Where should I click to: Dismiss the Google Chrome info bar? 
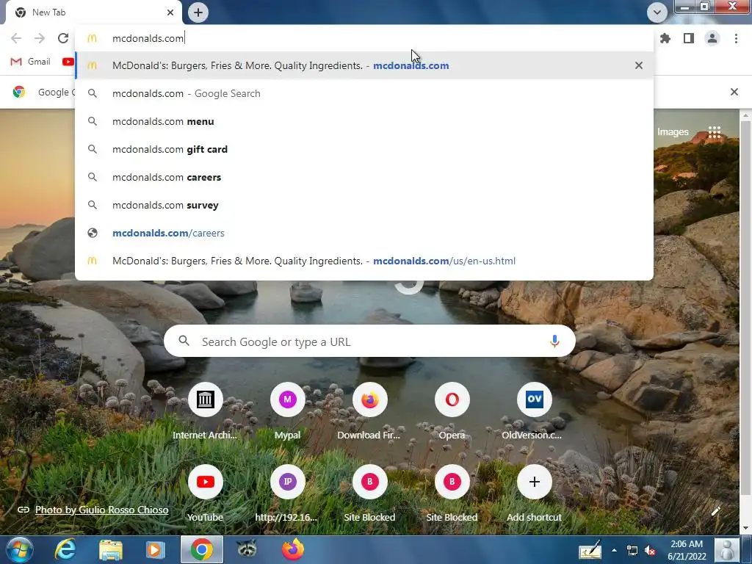tap(734, 92)
